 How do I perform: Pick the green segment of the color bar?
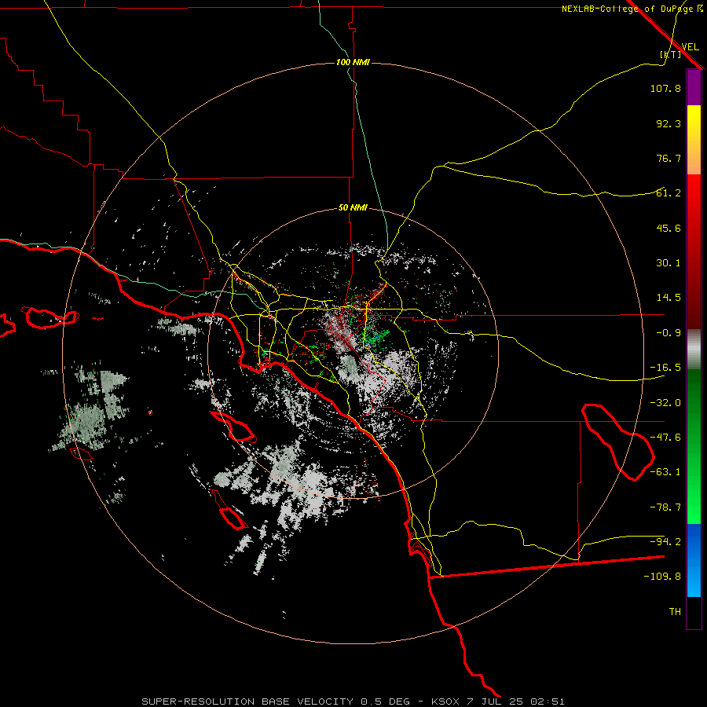pyautogui.click(x=694, y=446)
